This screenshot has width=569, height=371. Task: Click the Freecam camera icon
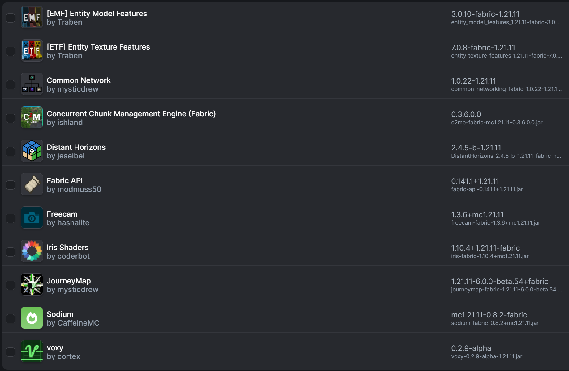pyautogui.click(x=32, y=218)
